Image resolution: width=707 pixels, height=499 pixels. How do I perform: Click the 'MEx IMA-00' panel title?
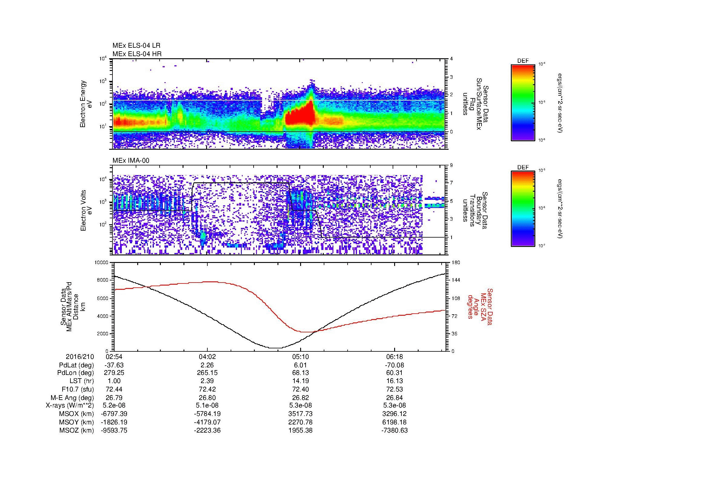(x=131, y=161)
